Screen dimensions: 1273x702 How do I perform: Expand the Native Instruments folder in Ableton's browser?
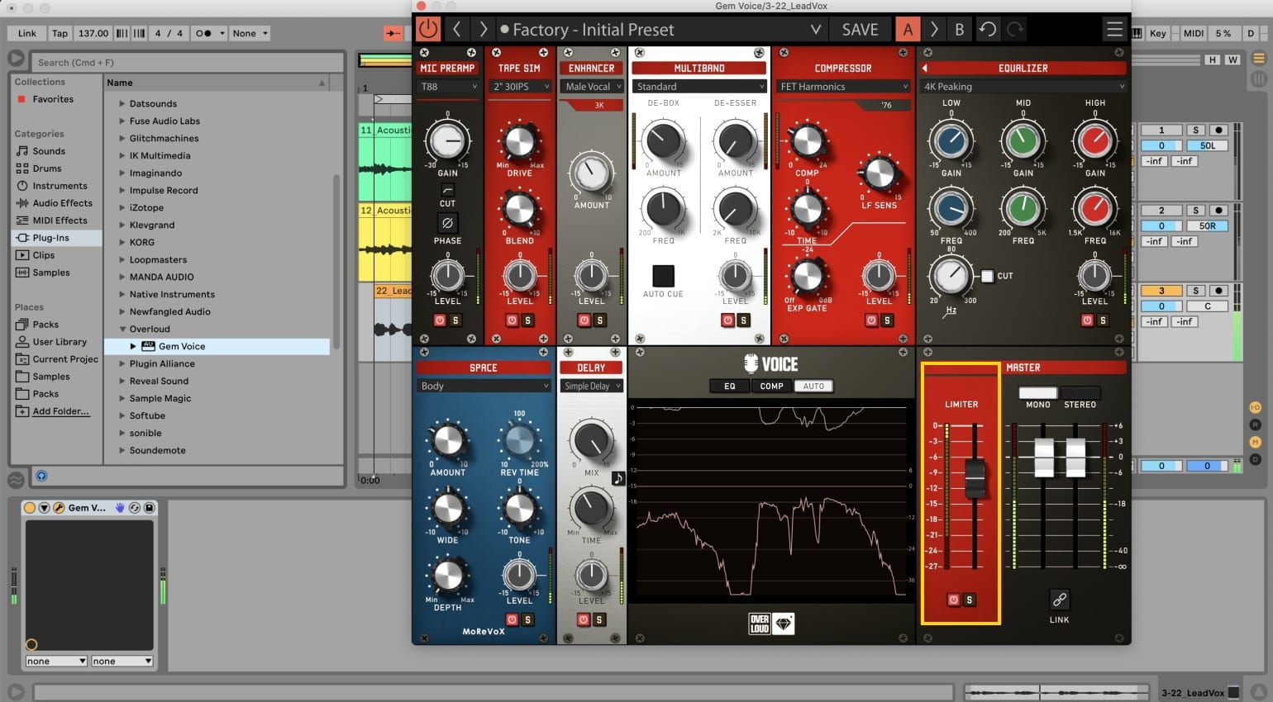[x=122, y=294]
